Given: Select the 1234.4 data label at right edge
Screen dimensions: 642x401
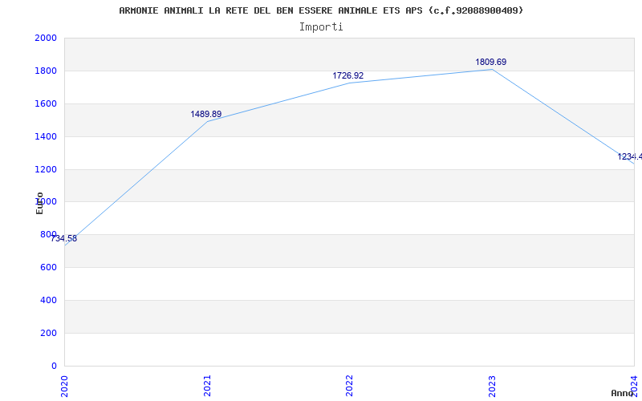Looking at the screenshot, I should pos(630,156).
